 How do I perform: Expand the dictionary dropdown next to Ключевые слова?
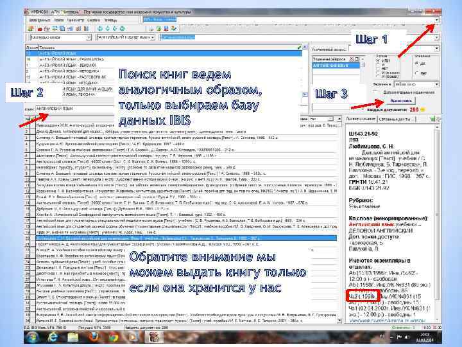pyautogui.click(x=153, y=37)
